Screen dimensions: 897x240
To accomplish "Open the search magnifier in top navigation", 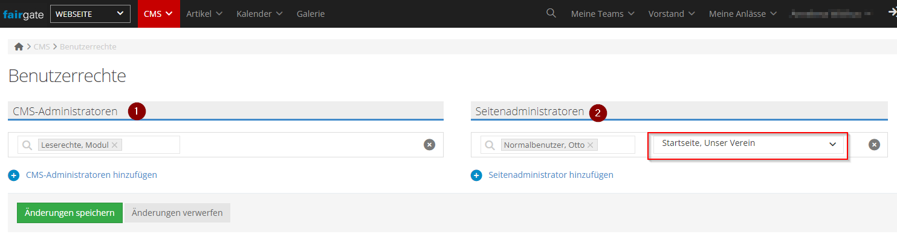I will tap(551, 13).
